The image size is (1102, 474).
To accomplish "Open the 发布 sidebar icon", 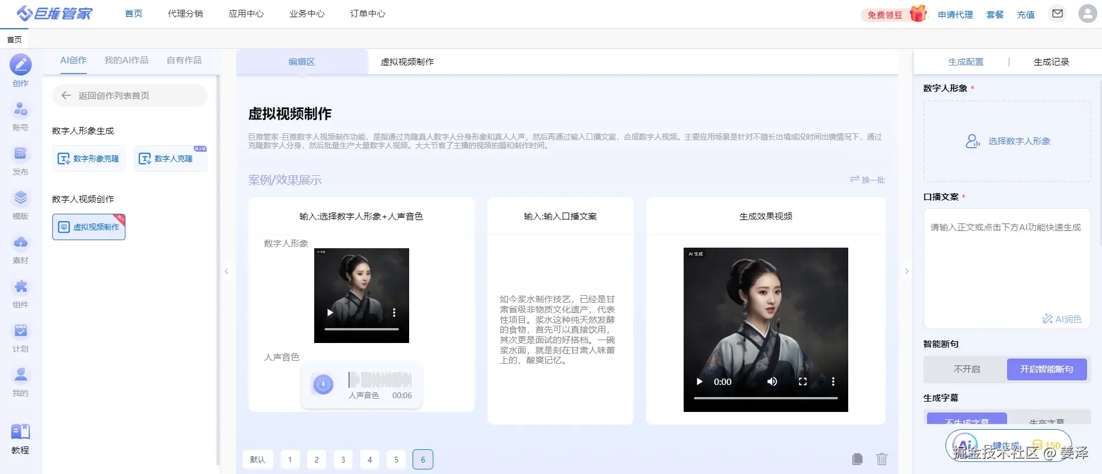I will click(x=21, y=153).
